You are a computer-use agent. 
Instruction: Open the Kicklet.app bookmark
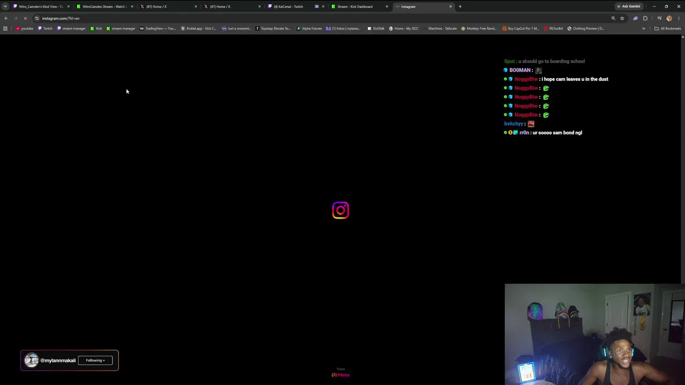tap(199, 28)
